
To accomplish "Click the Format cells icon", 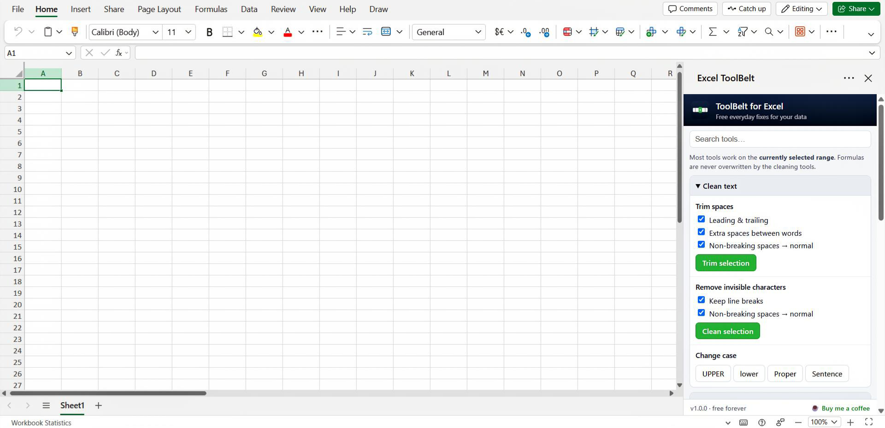I will coord(681,32).
